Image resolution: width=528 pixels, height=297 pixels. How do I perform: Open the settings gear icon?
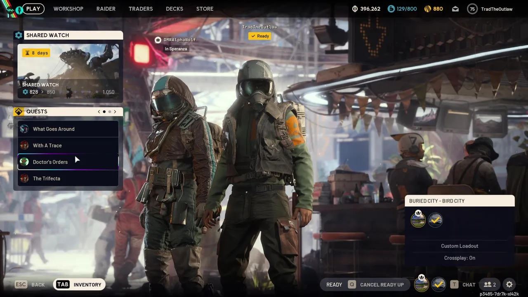pyautogui.click(x=509, y=285)
